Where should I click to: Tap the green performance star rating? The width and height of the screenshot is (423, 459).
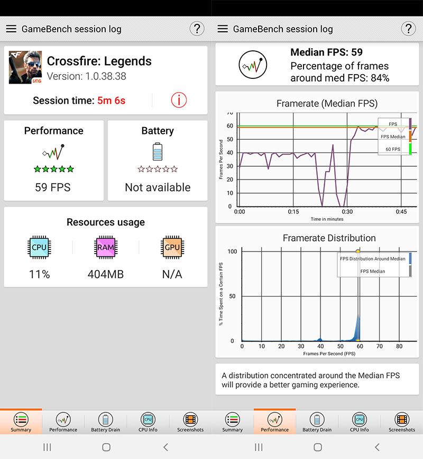(54, 169)
